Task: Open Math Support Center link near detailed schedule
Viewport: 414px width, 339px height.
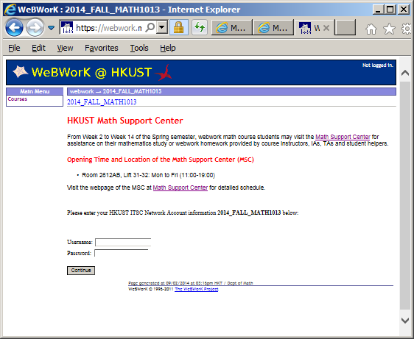Action: pos(180,188)
